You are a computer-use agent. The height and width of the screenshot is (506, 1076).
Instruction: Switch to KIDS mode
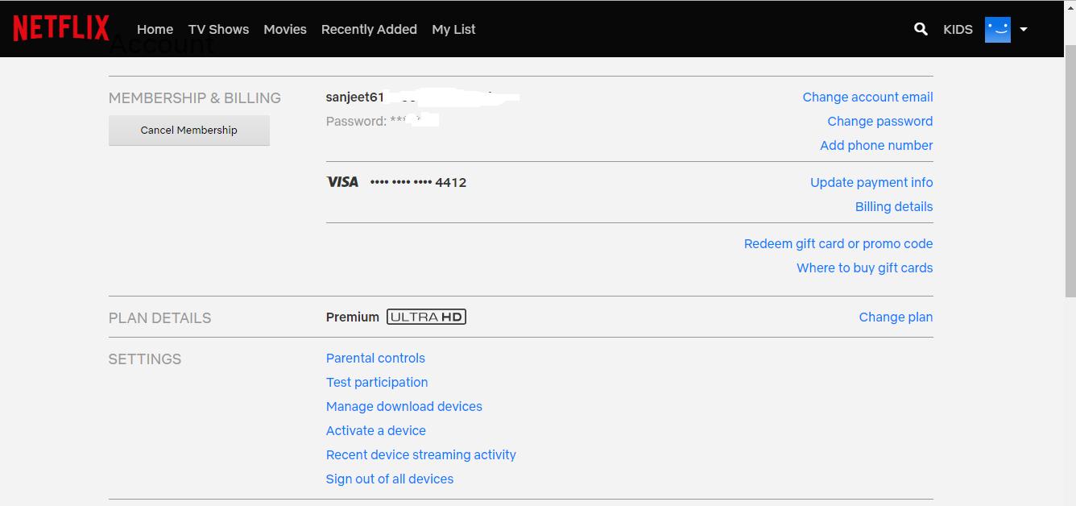pos(958,29)
